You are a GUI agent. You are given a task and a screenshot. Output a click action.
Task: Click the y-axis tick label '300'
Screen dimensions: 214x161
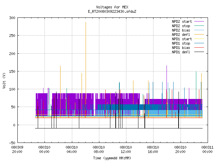[x=12, y=18]
